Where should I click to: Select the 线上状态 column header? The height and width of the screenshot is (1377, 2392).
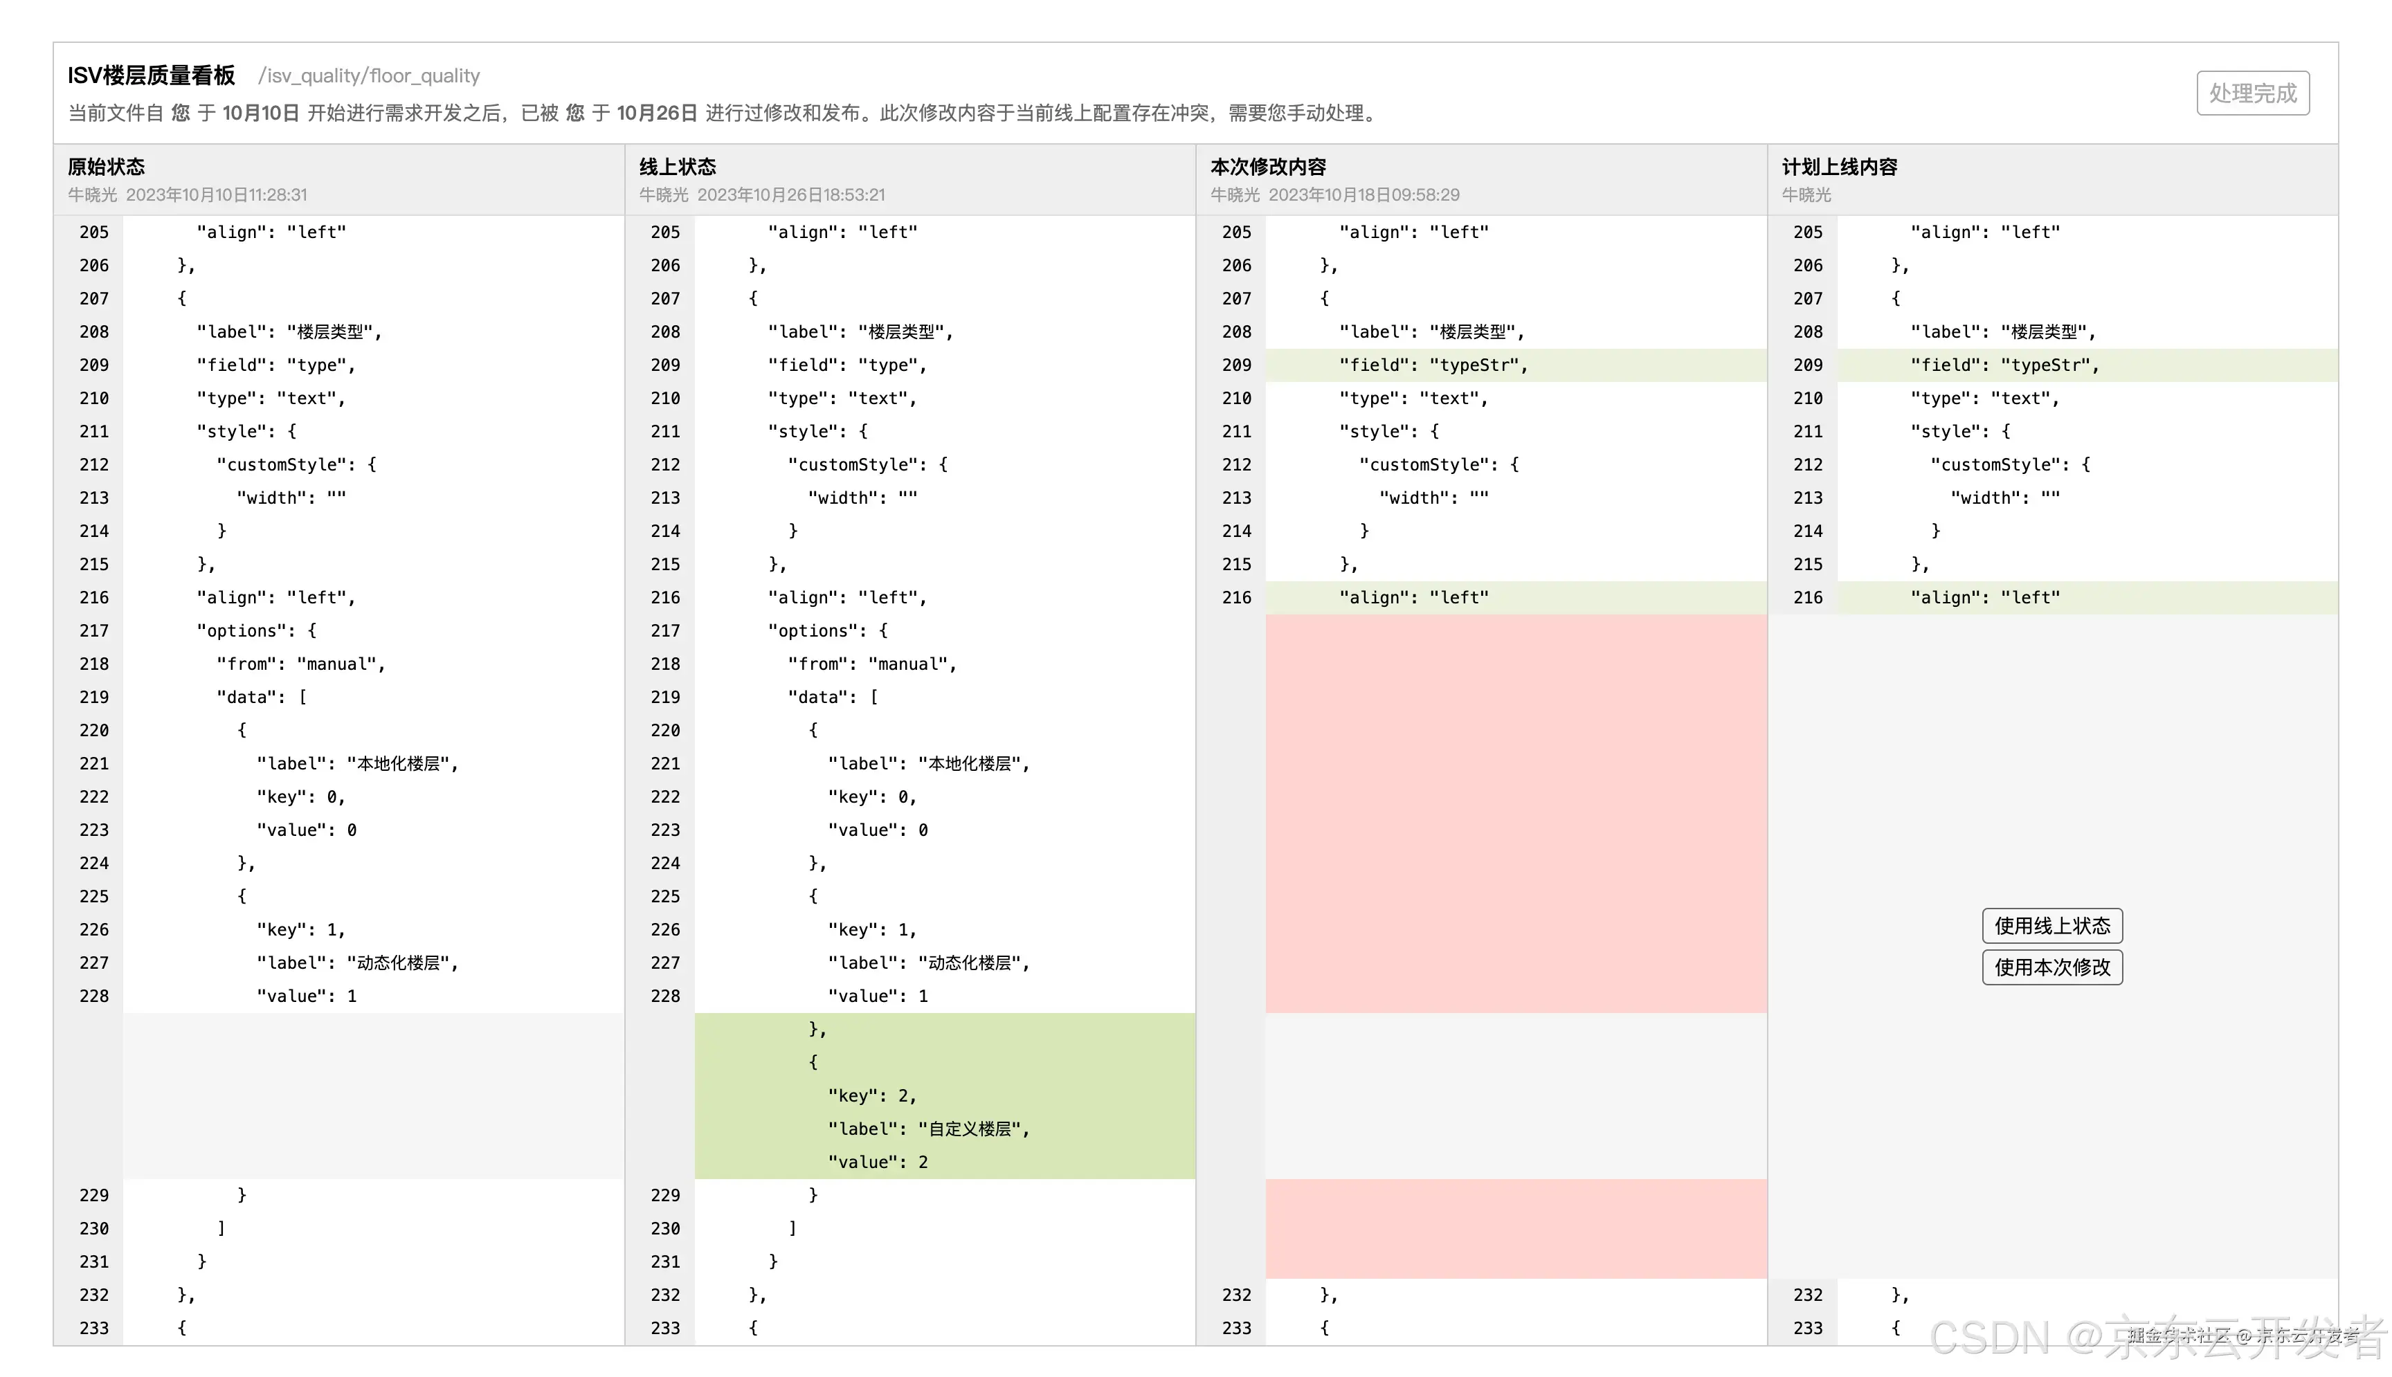[677, 167]
